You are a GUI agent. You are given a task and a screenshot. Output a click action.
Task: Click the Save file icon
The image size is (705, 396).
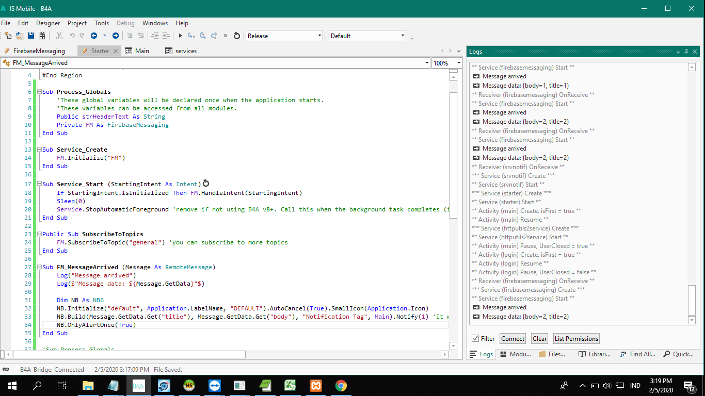(x=31, y=36)
